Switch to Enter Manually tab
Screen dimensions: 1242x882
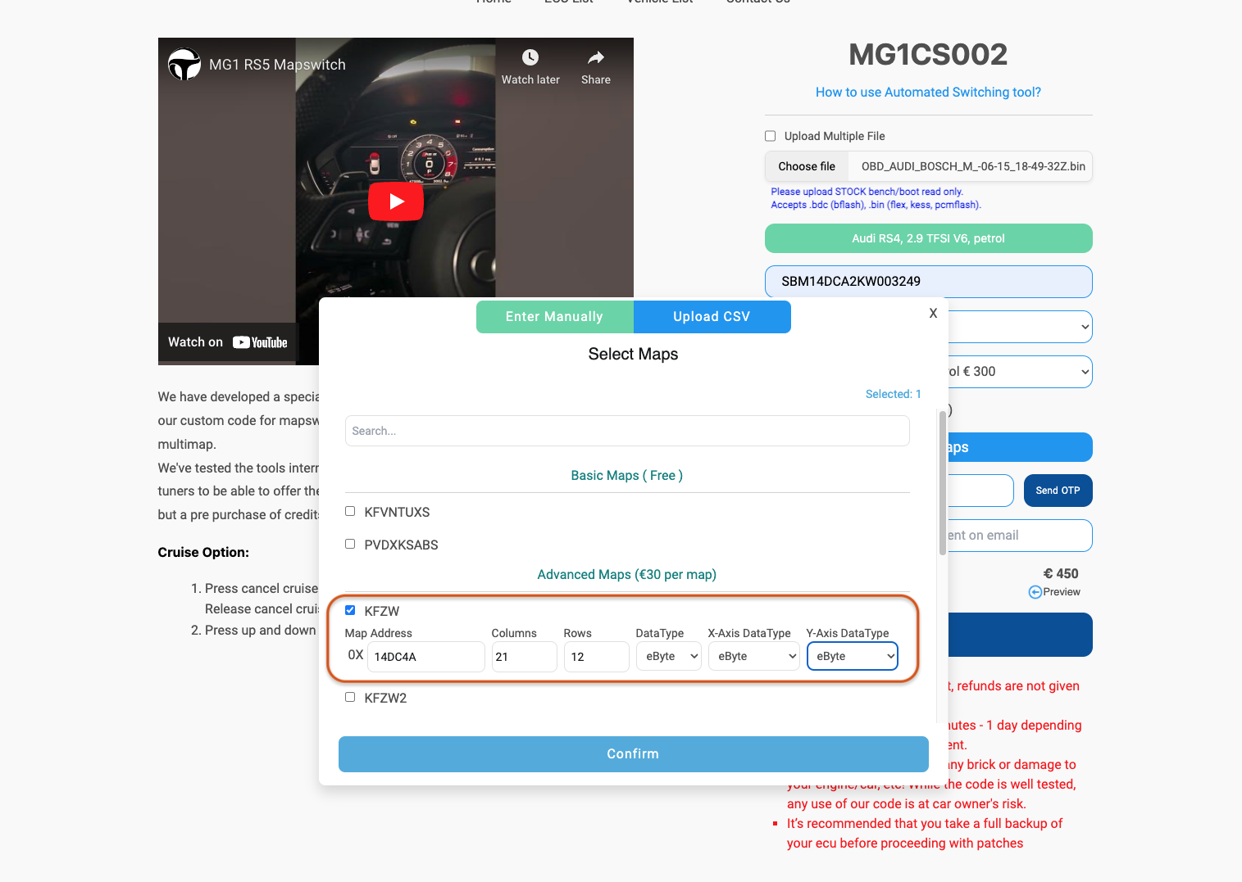(555, 317)
